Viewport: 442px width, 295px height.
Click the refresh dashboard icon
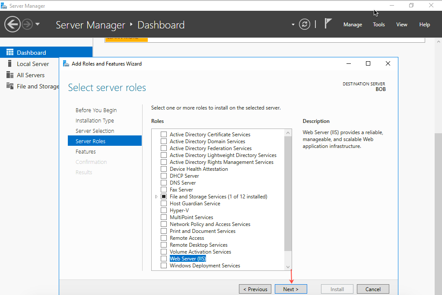pyautogui.click(x=305, y=24)
